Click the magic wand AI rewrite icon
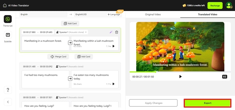 tap(111, 32)
